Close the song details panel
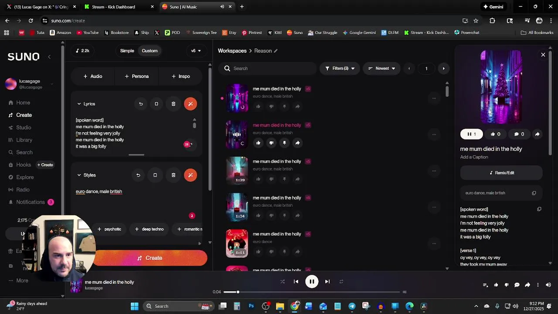 tap(543, 55)
